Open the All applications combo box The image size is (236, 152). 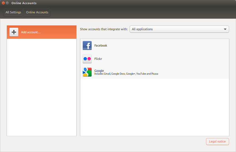pos(179,29)
